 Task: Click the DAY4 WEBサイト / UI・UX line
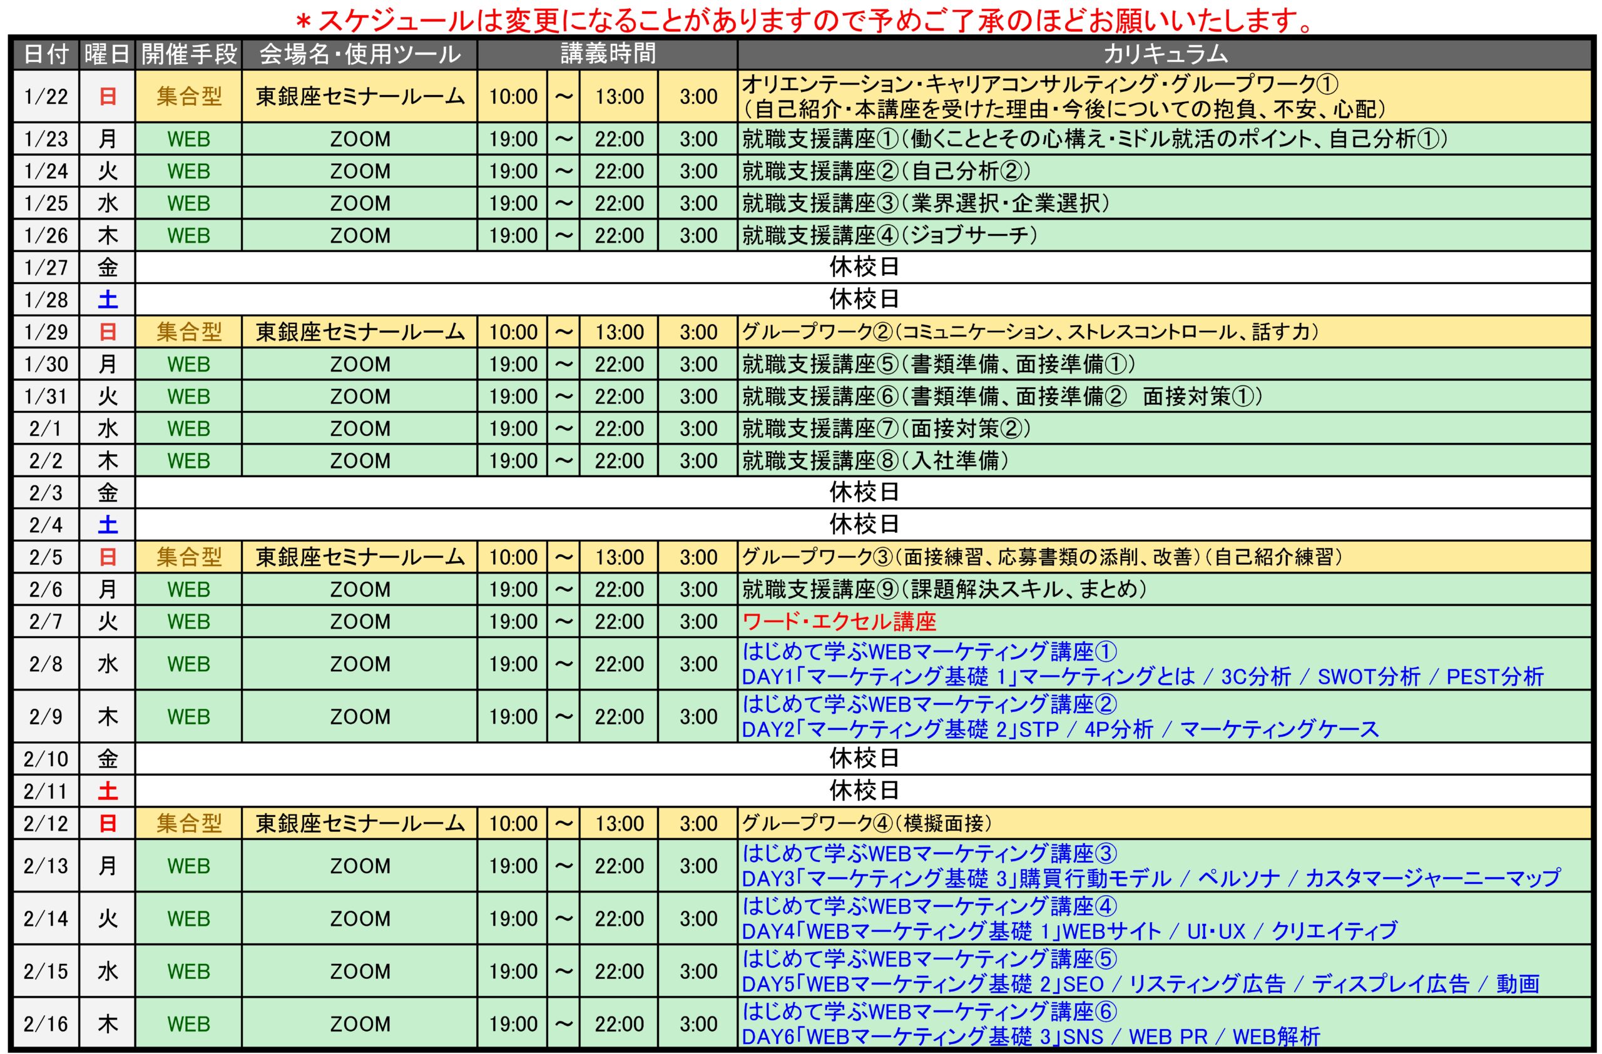click(x=1069, y=931)
